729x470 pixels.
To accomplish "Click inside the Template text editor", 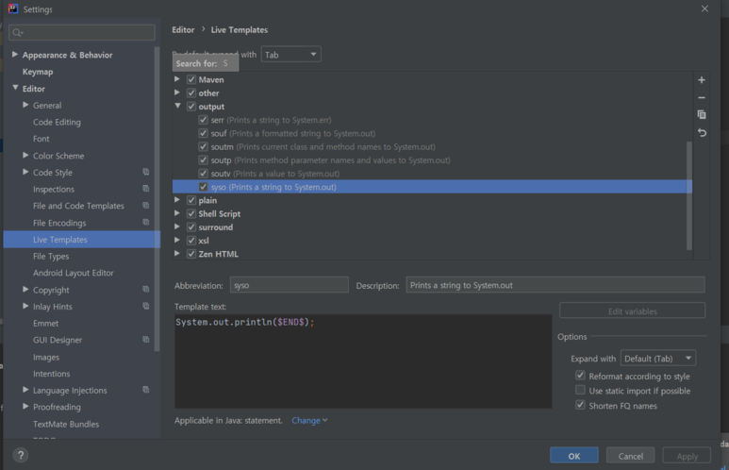I will (363, 361).
